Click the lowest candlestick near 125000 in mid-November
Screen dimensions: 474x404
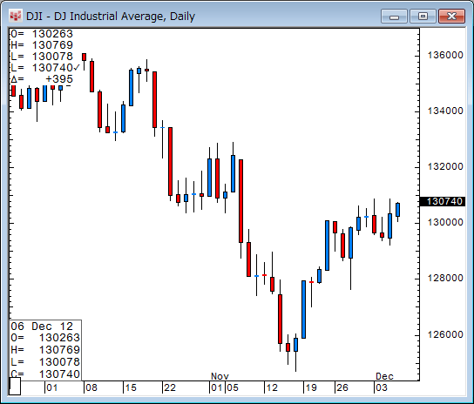click(x=296, y=353)
